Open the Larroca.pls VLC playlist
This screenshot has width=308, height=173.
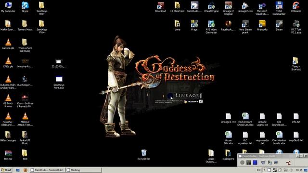click(8, 44)
